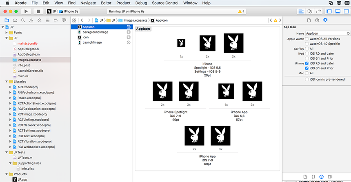Image resolution: width=351 pixels, height=182 pixels.
Task: Expand React.xcodeproj in navigator
Action: (10, 98)
